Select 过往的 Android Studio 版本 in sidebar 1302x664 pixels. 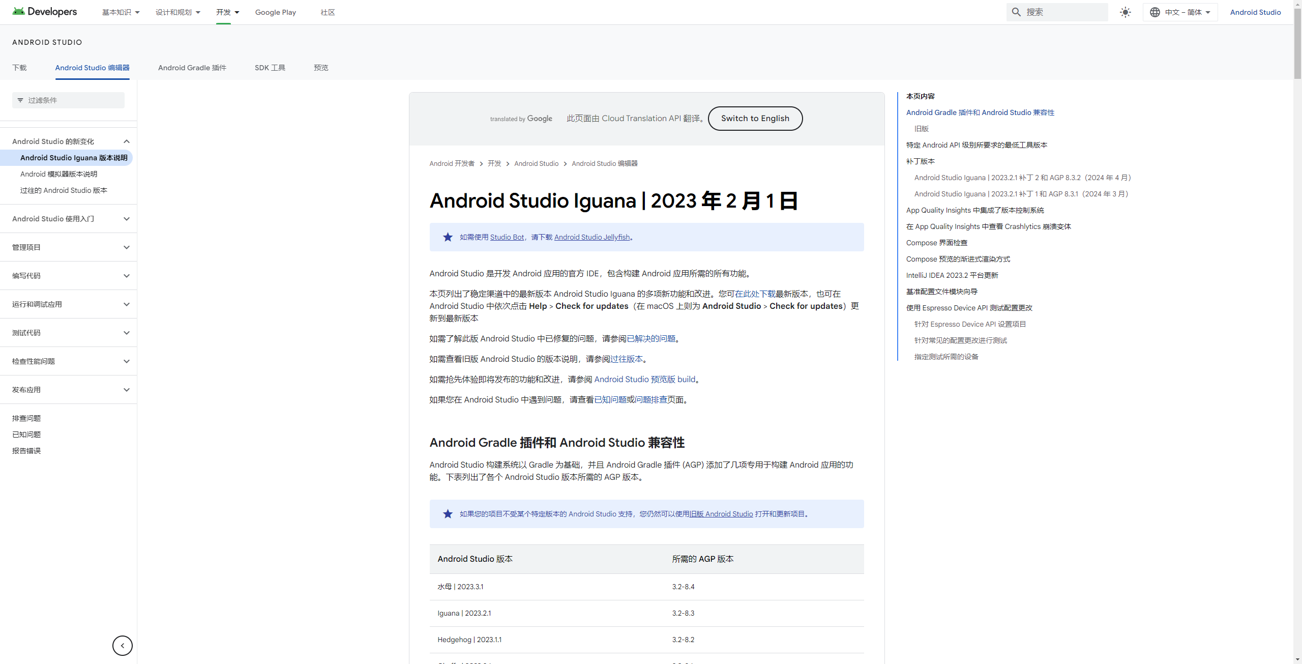coord(64,190)
